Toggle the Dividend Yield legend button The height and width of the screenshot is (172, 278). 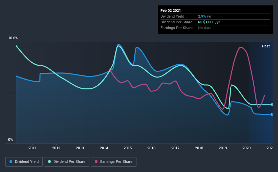24,162
